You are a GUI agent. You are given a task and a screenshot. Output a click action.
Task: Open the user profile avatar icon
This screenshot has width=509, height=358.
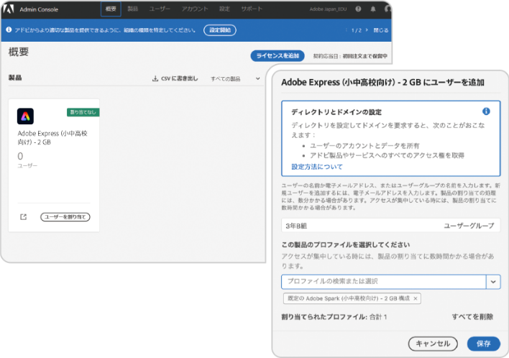(388, 9)
